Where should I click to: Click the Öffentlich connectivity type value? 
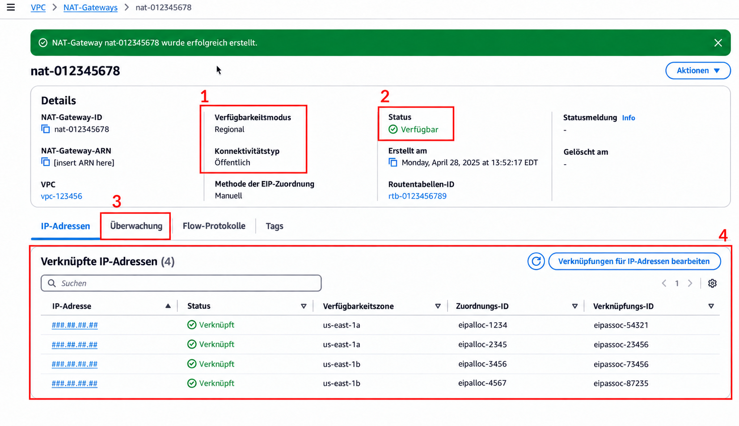[232, 162]
